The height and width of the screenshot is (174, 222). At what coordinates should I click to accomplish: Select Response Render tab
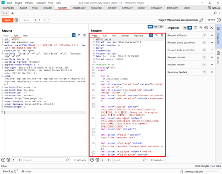[125, 36]
